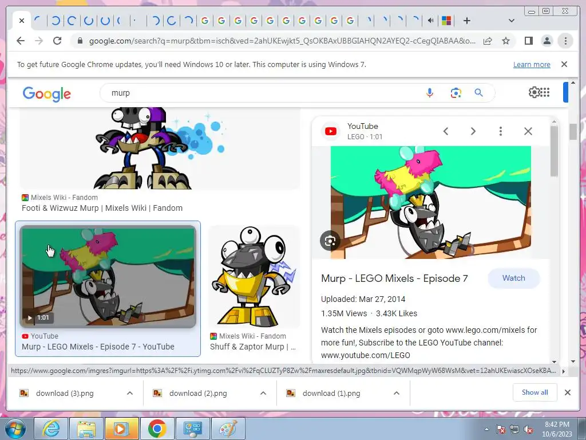Image resolution: width=586 pixels, height=440 pixels.
Task: Open the tab search dropdown
Action: point(512,21)
